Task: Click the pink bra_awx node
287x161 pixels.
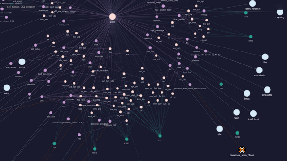Action: point(158,85)
